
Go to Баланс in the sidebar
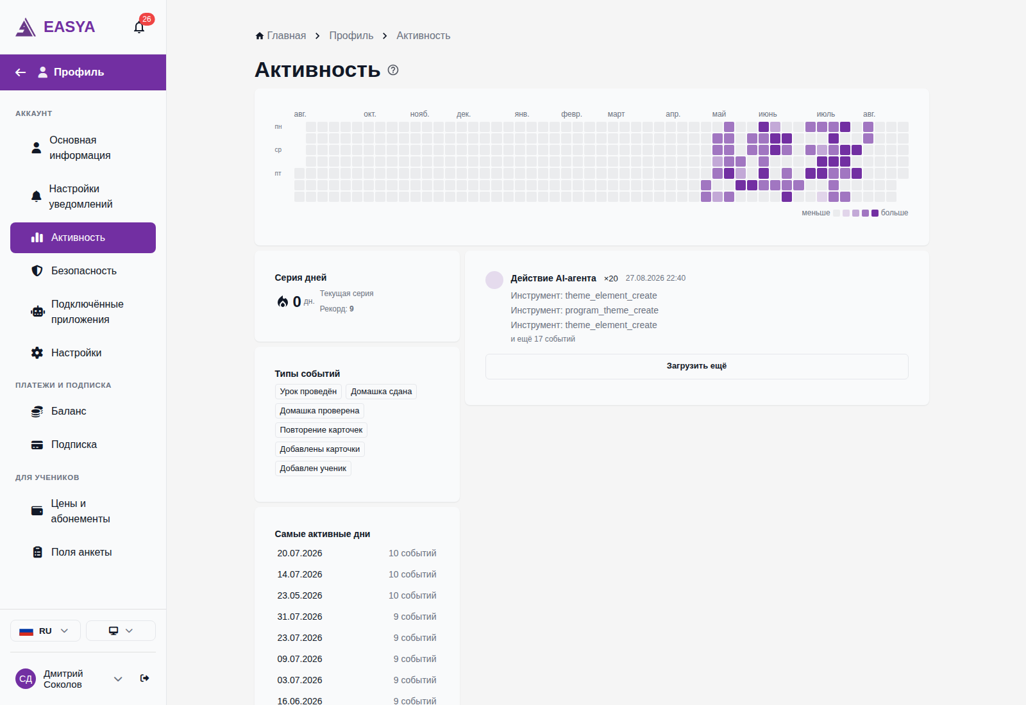(x=83, y=411)
